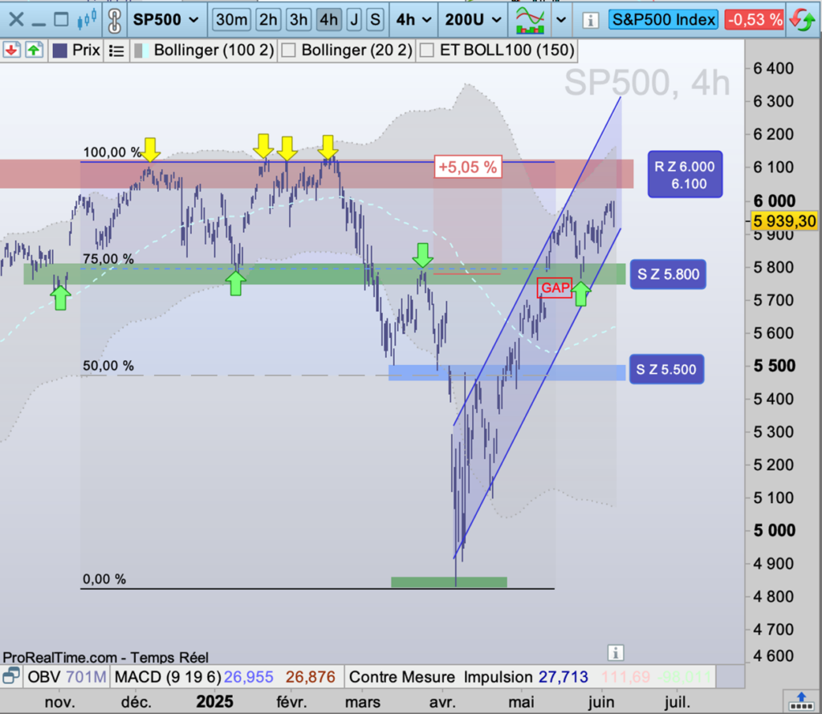
Task: Click the S Z 5.800 label
Action: (x=668, y=274)
